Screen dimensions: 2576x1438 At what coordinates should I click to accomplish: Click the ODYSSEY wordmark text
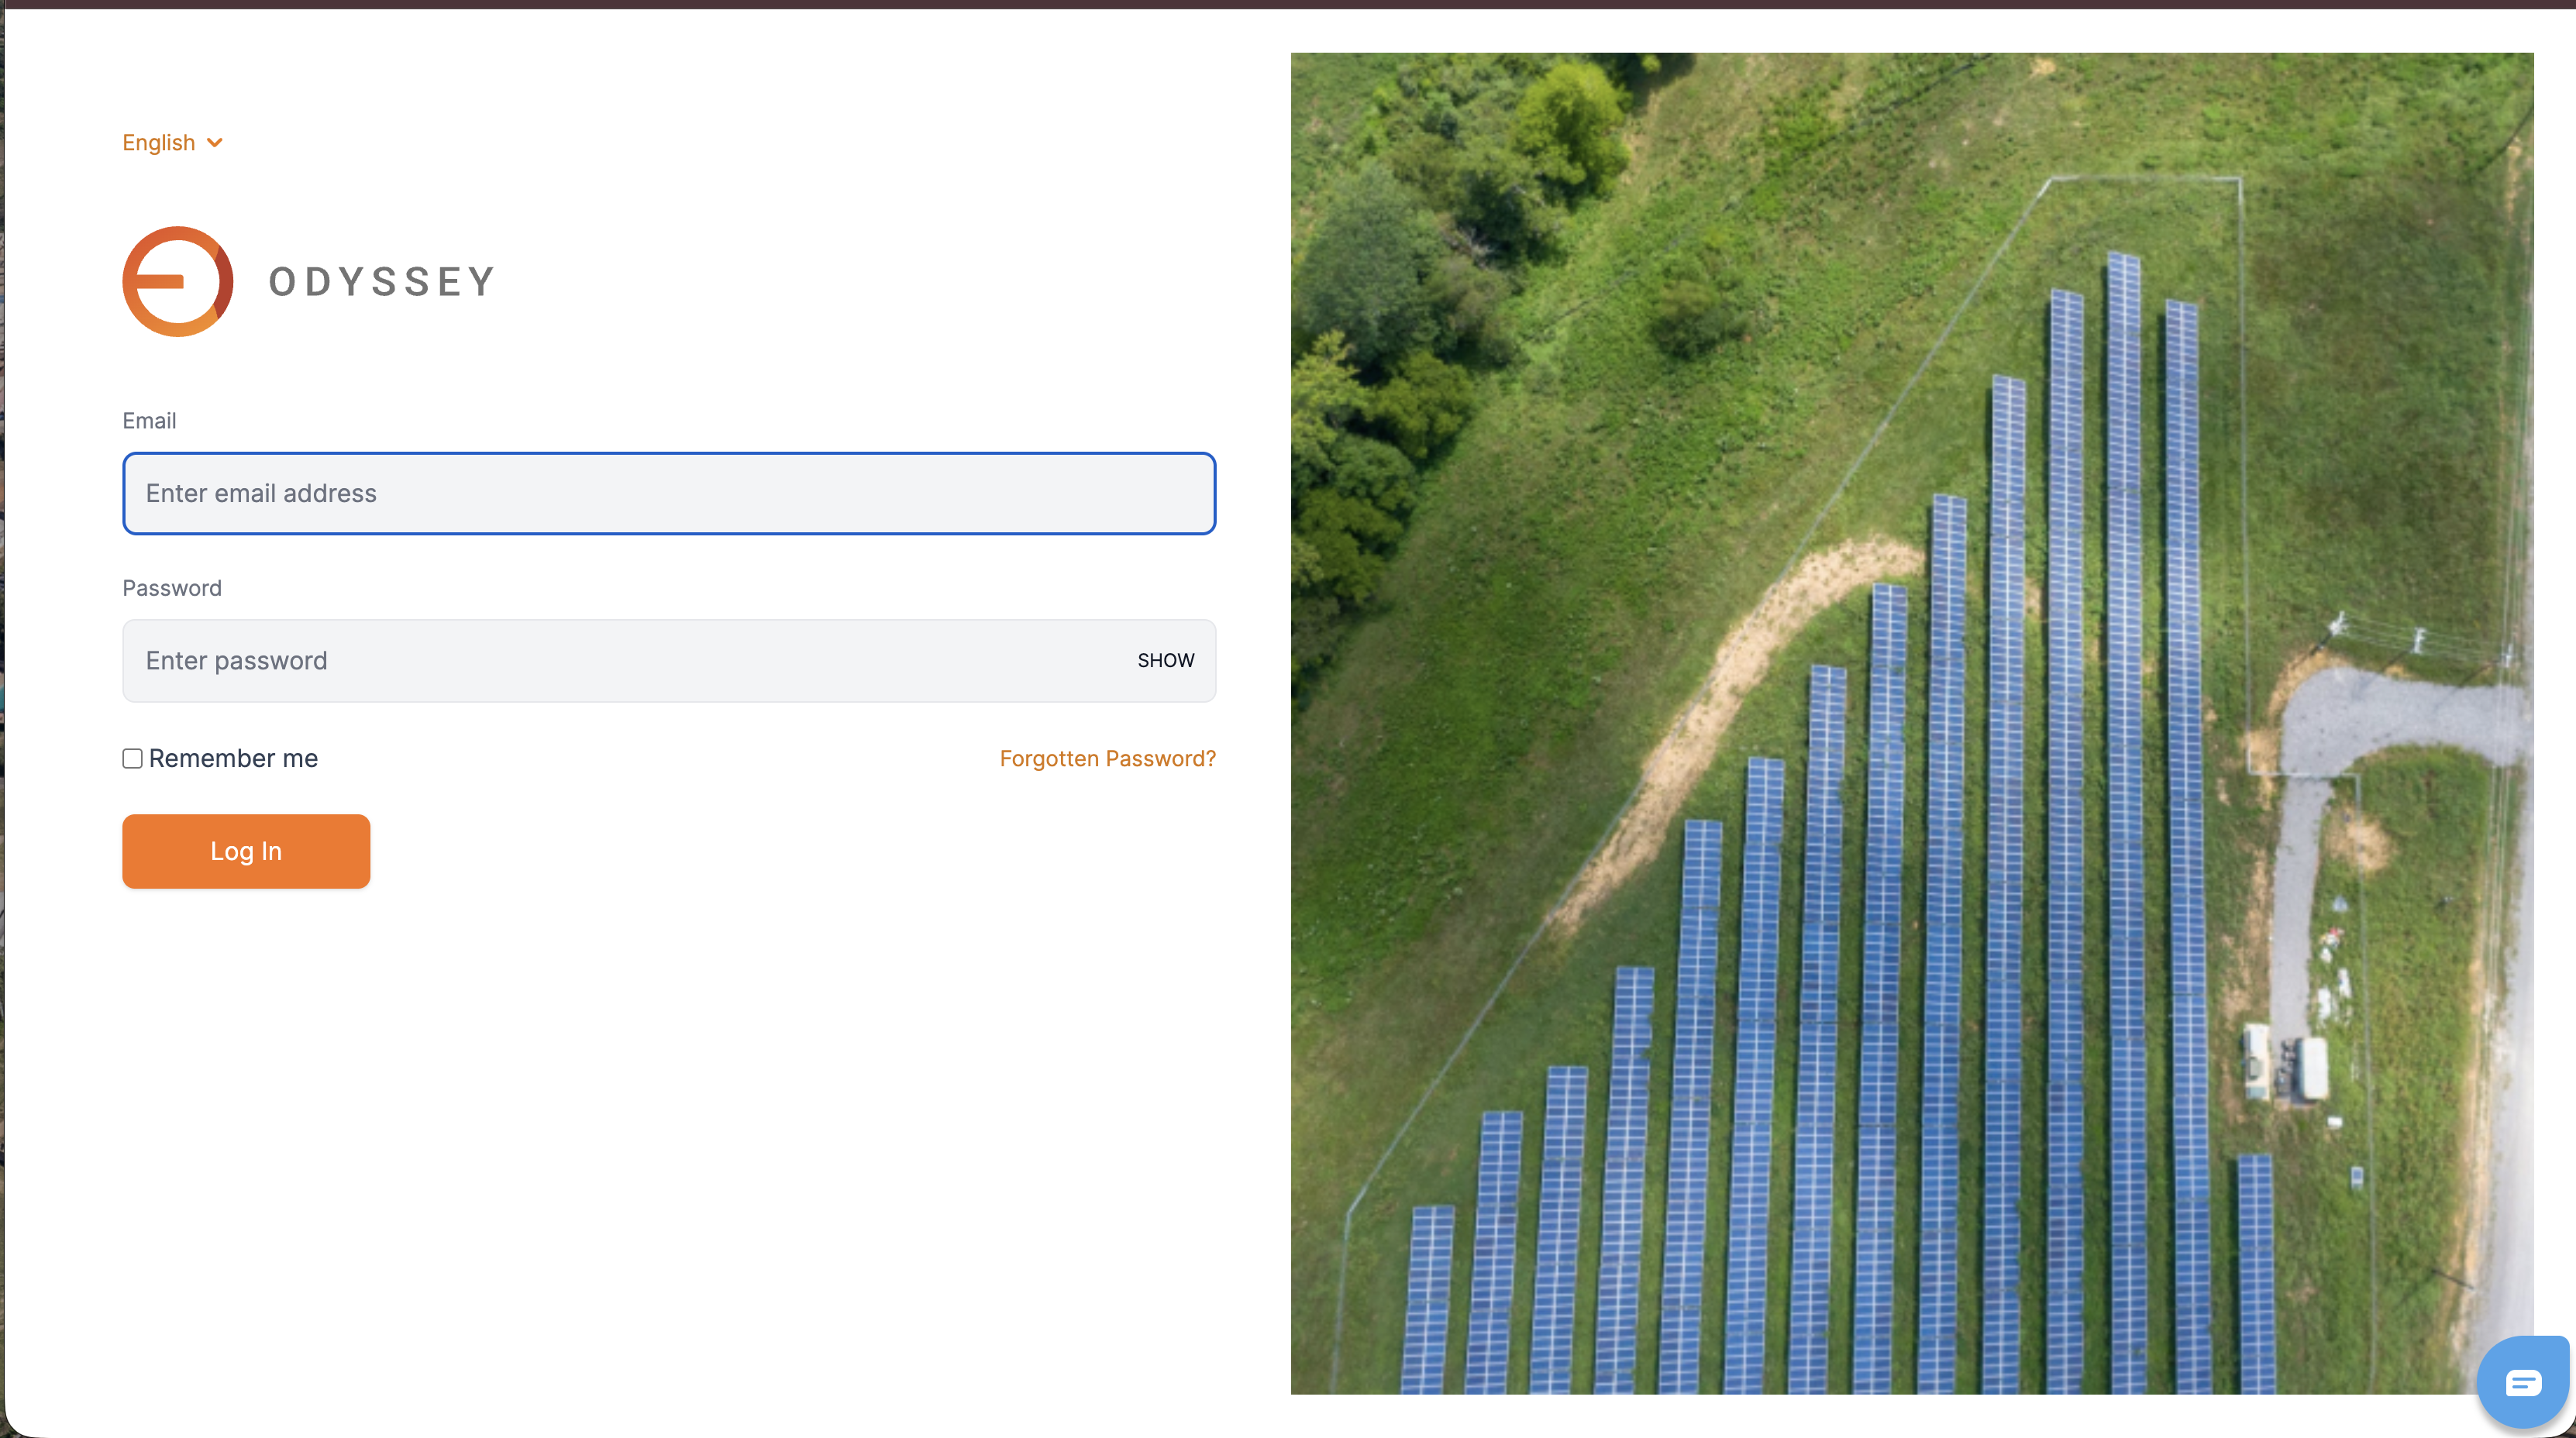click(382, 281)
